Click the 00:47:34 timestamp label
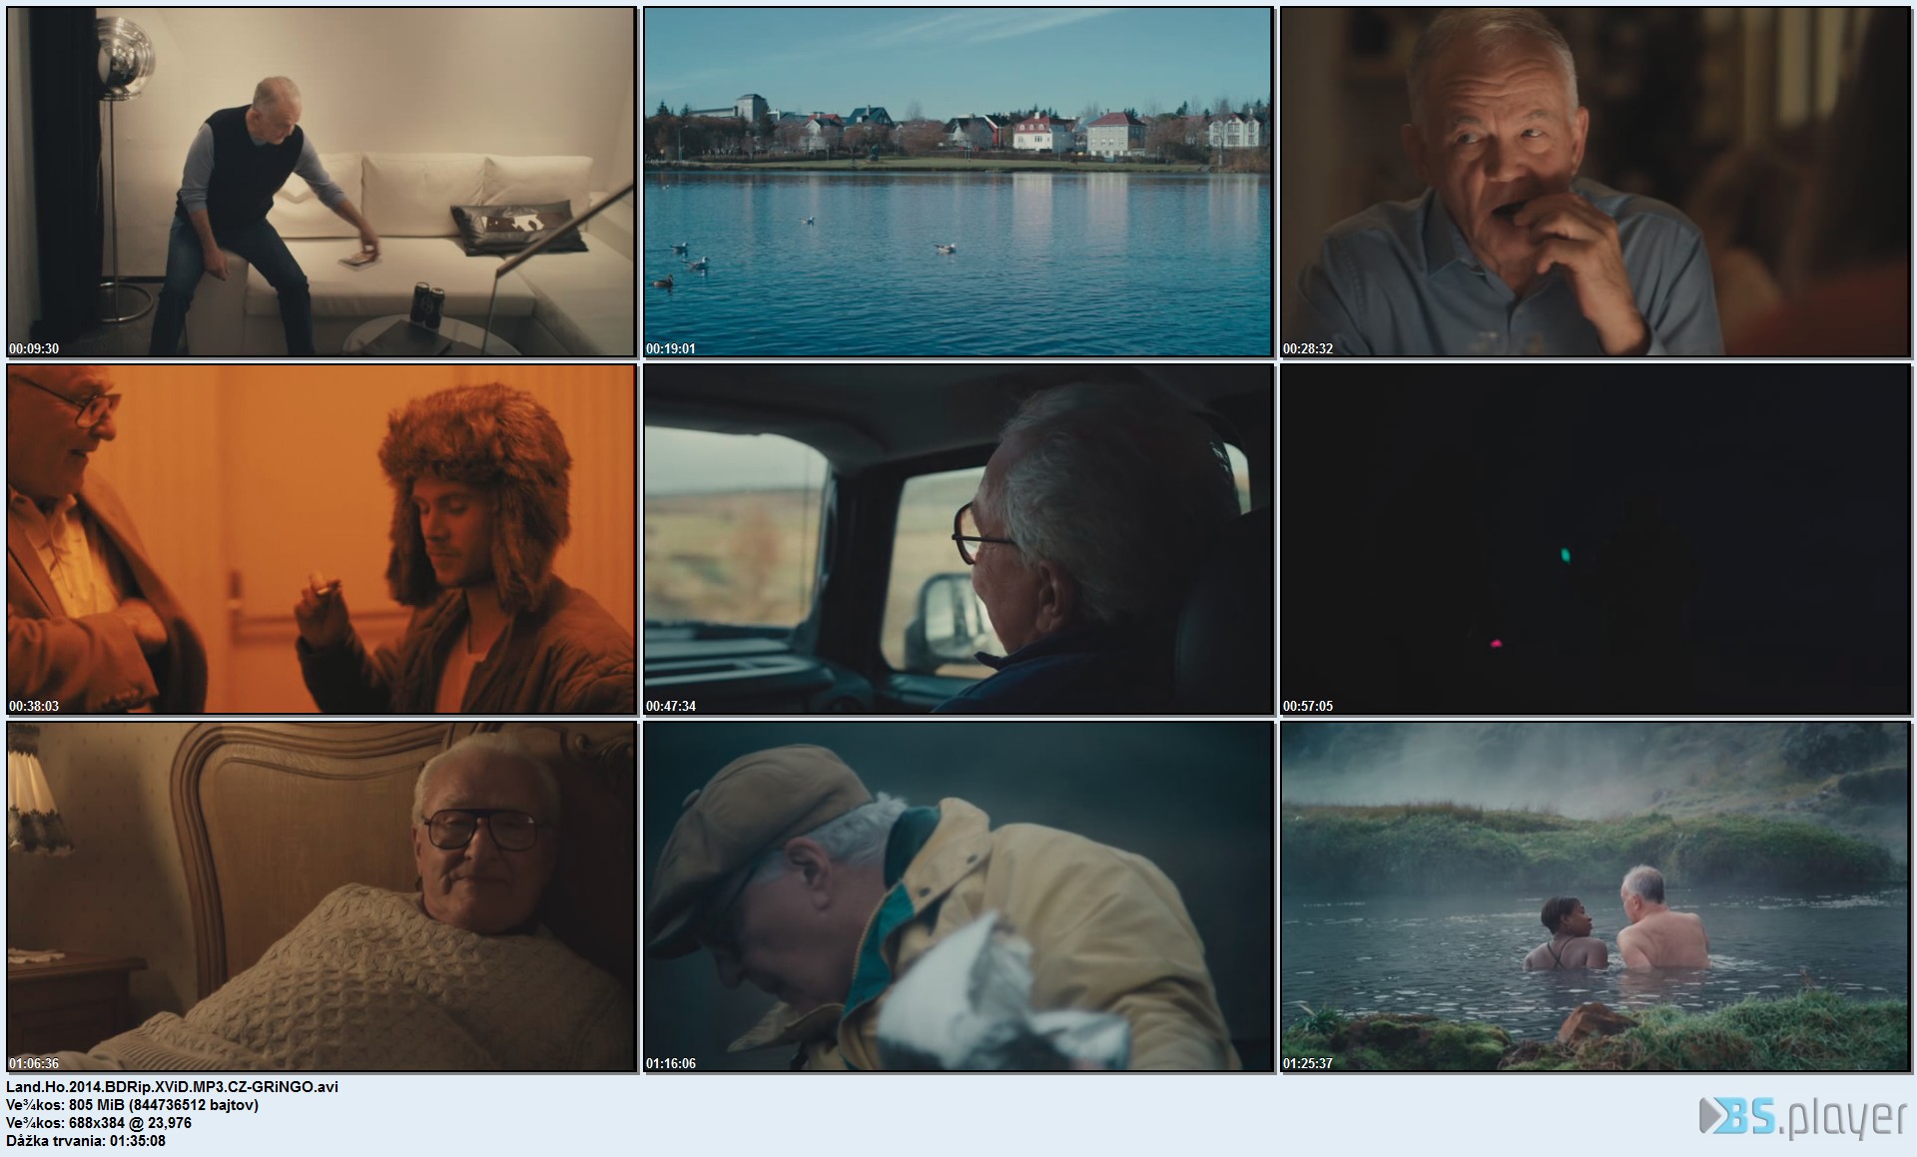The image size is (1917, 1157). [670, 706]
